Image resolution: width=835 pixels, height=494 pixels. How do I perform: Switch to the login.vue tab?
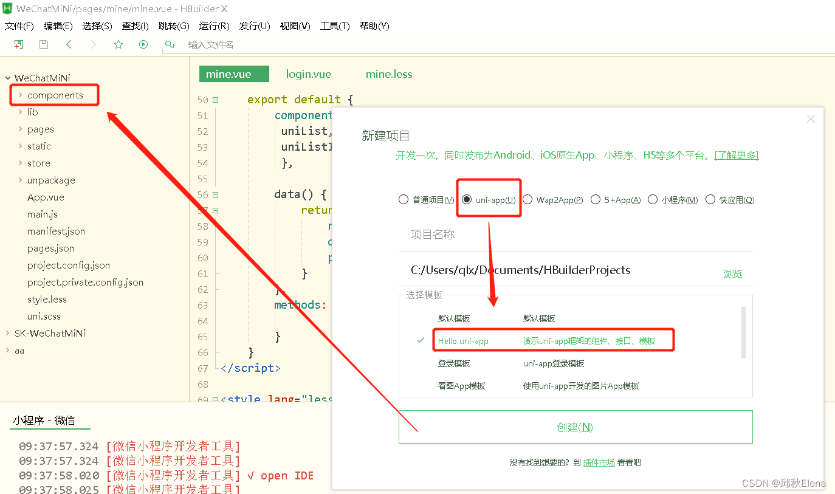[309, 74]
